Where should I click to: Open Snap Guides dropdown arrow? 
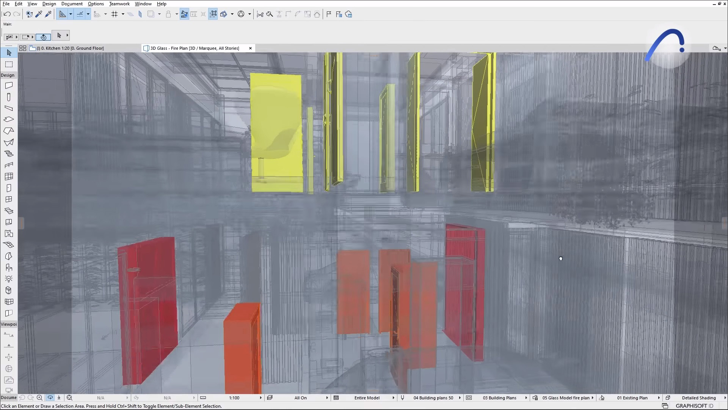88,14
